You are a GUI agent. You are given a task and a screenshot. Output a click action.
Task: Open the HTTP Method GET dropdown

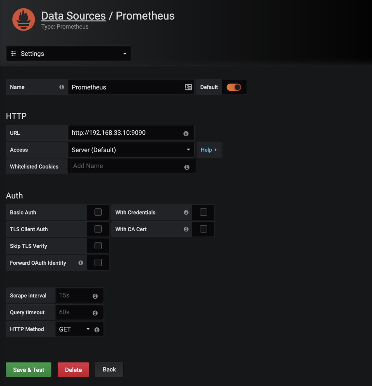click(x=74, y=329)
